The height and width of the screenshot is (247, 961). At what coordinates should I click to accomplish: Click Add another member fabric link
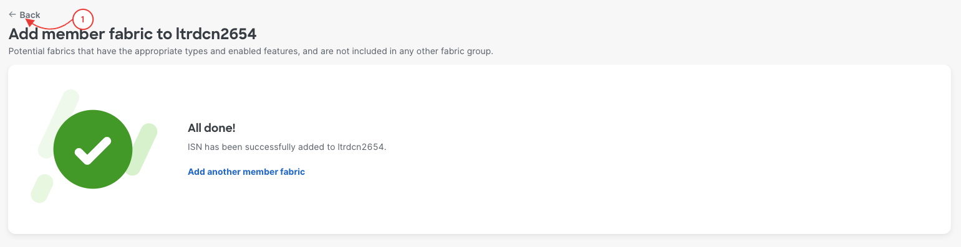pos(246,172)
